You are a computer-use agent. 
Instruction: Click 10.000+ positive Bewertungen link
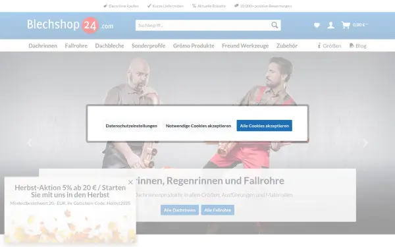(263, 6)
